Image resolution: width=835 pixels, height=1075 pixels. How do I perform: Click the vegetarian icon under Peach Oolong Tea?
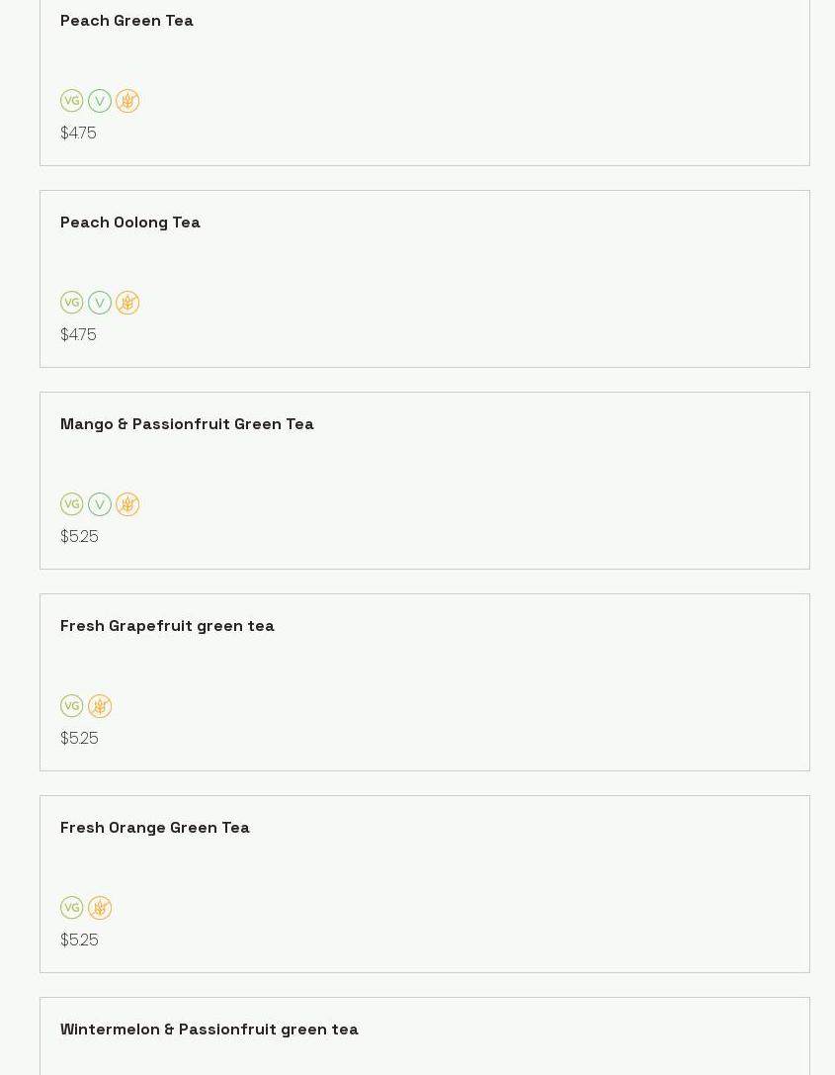(100, 303)
